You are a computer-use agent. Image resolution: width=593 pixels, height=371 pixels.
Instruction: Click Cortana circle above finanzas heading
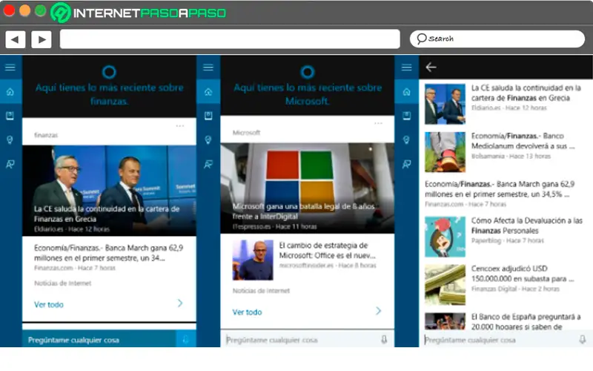109,72
